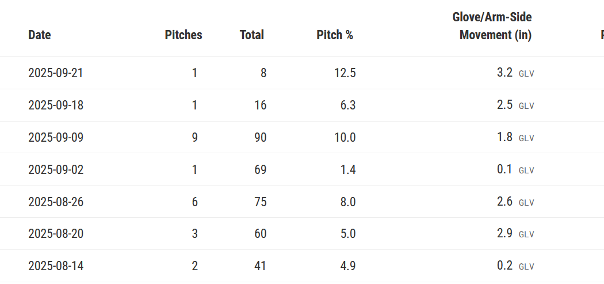Click the 12.5 pitch percent value
Image resolution: width=604 pixels, height=284 pixels.
(x=345, y=73)
